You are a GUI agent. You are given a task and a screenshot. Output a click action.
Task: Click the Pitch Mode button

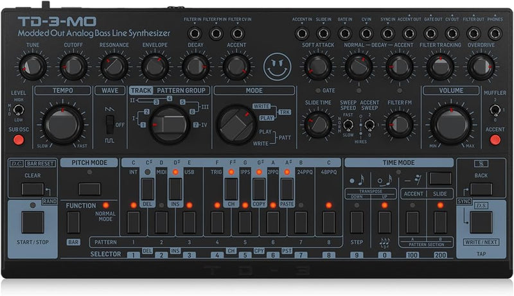point(89,189)
